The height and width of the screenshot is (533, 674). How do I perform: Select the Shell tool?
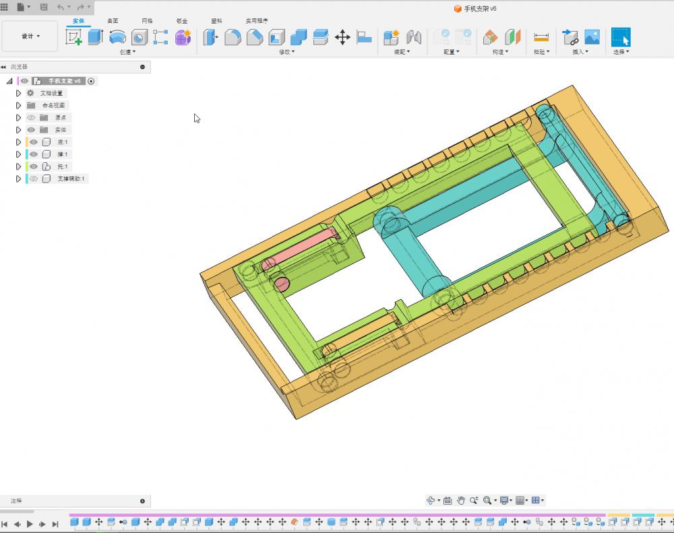(277, 37)
